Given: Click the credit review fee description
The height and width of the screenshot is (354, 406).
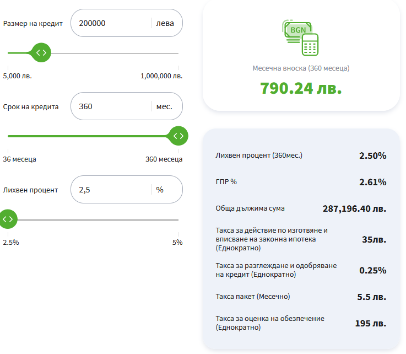Looking at the screenshot, I should pos(277,270).
